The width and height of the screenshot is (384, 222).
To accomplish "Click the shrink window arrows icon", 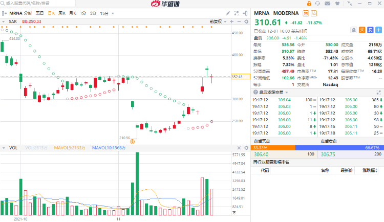I will pyautogui.click(x=350, y=4).
